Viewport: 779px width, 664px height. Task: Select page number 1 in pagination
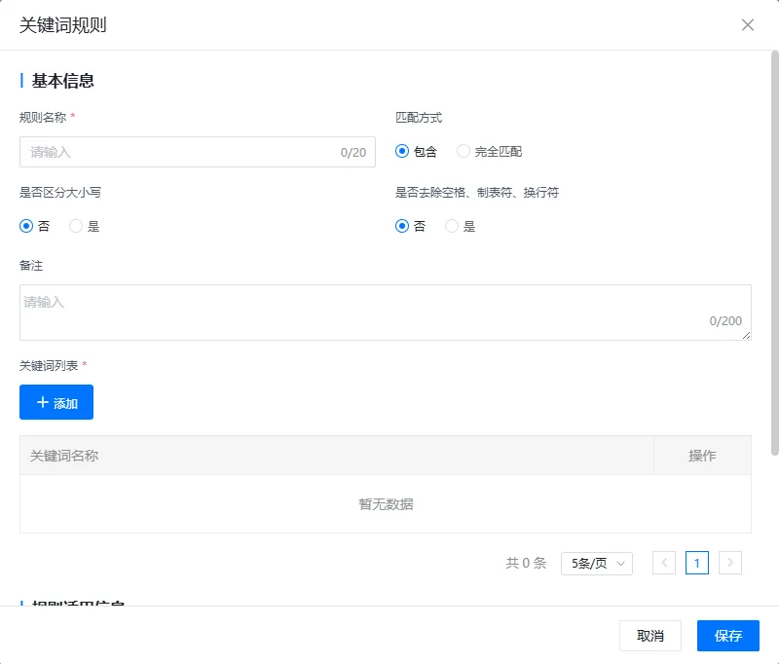[697, 563]
